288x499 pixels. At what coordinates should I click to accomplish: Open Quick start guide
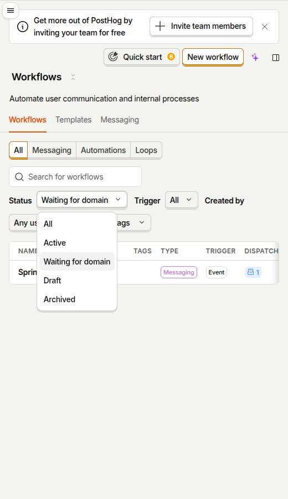142,57
